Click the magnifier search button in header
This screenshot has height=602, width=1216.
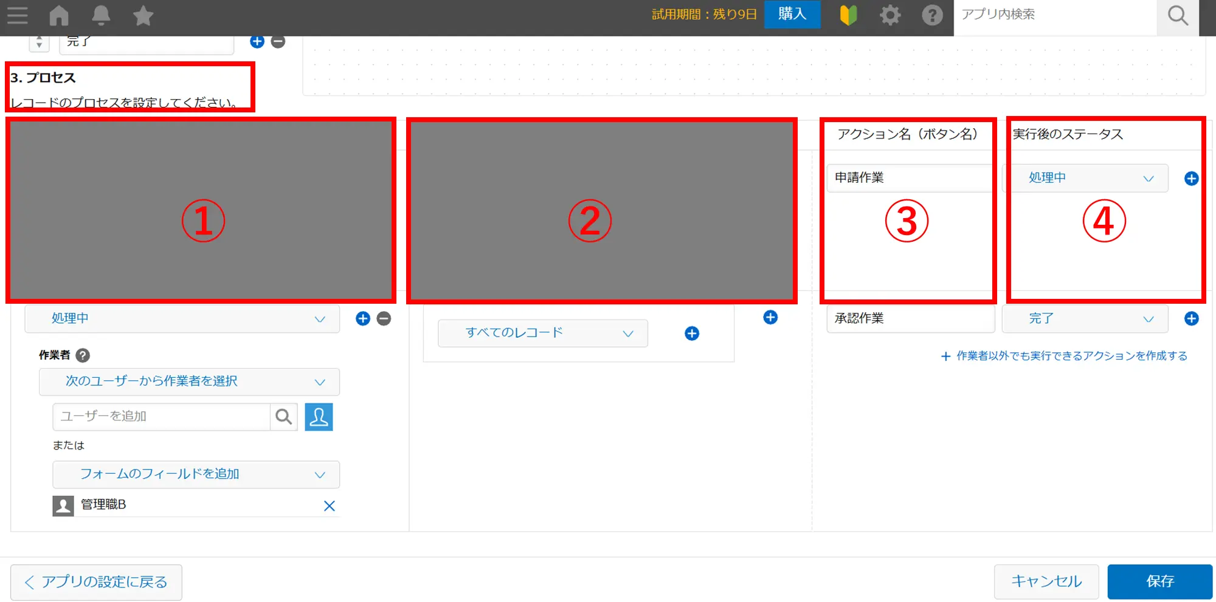click(1178, 16)
